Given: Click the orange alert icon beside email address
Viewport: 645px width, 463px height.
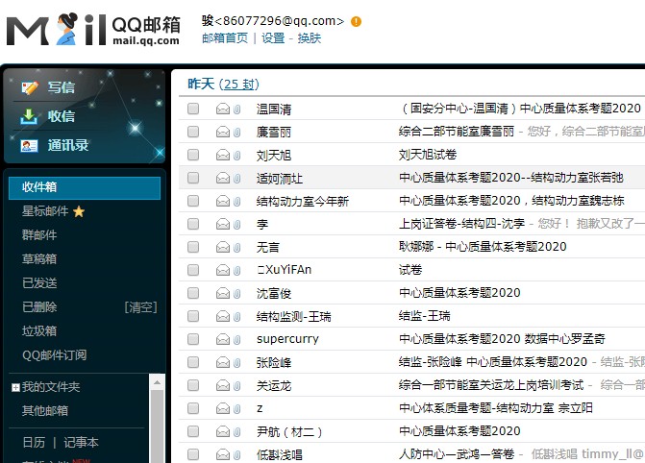Looking at the screenshot, I should [357, 21].
